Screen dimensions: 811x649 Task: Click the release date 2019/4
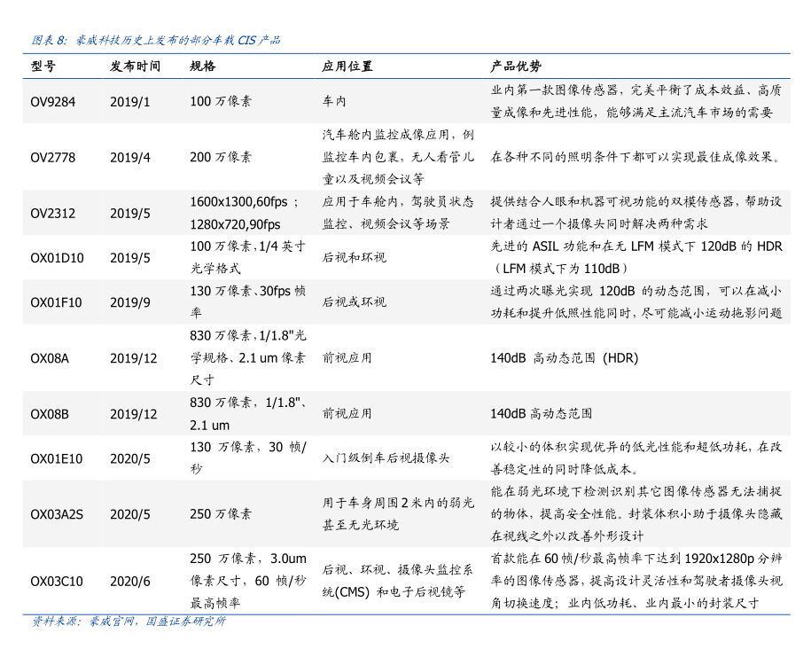[129, 157]
